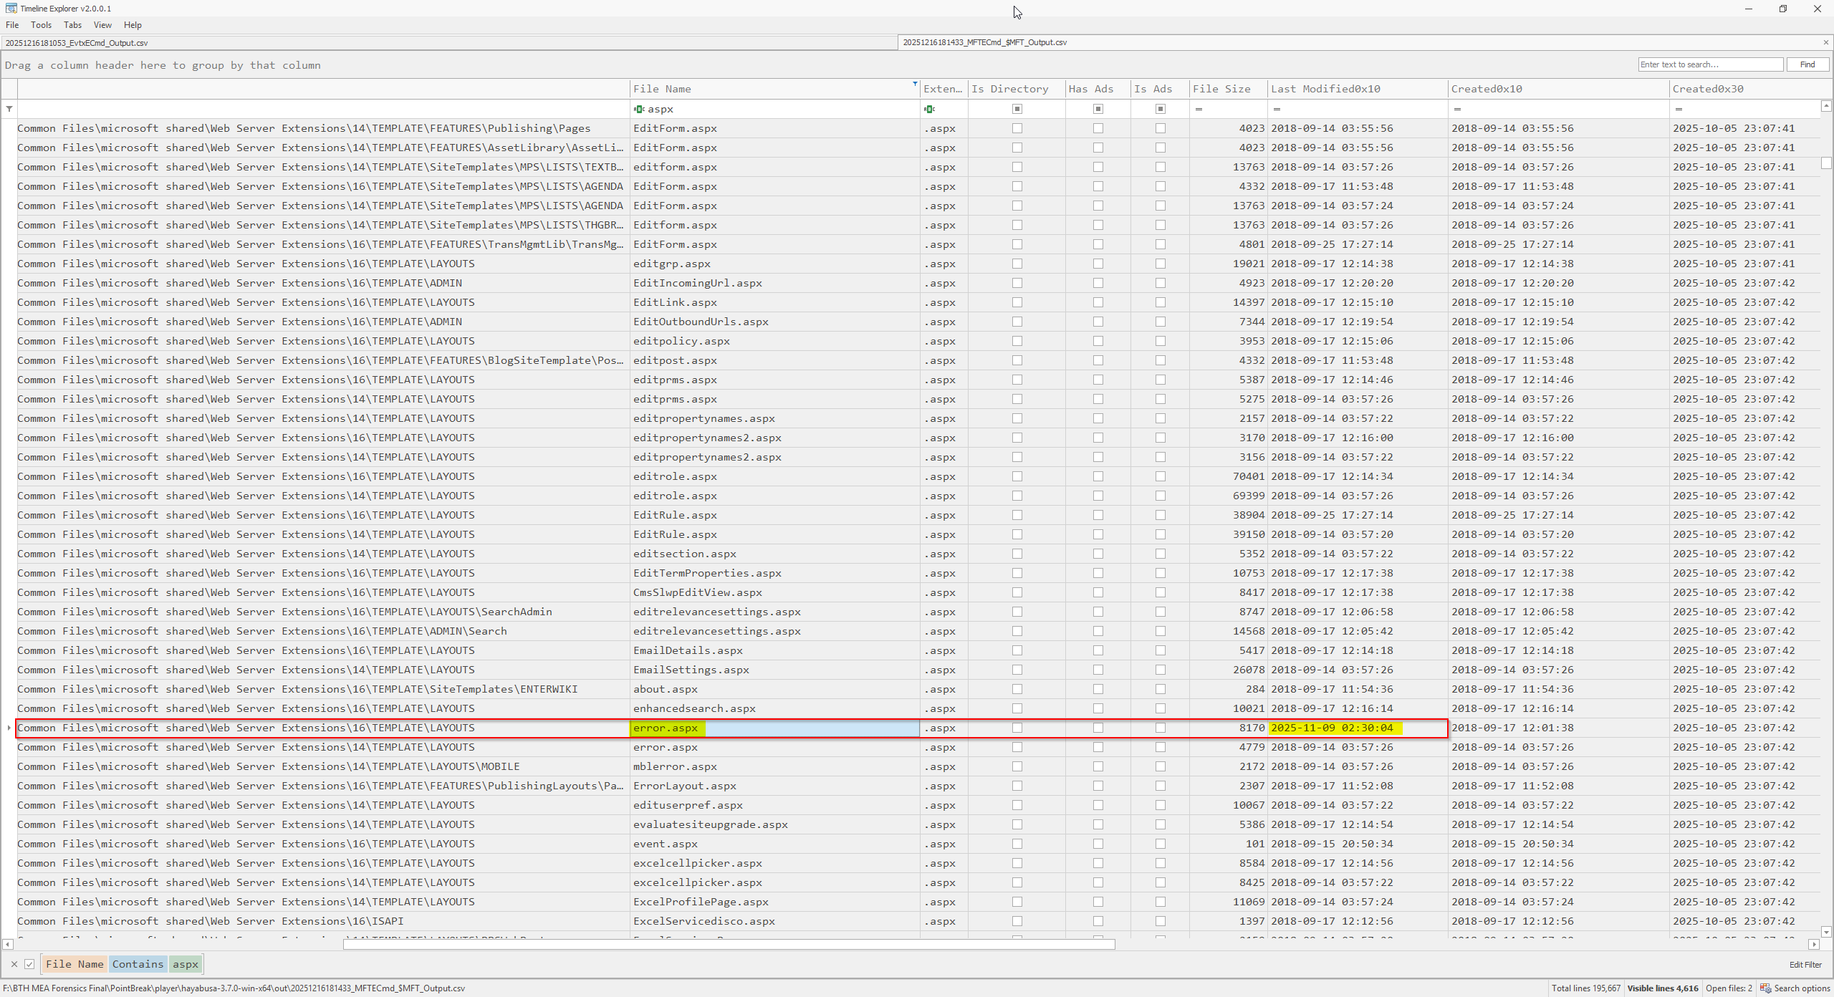Disable the active File Name filter checkbox
This screenshot has height=997, width=1834.
click(29, 964)
